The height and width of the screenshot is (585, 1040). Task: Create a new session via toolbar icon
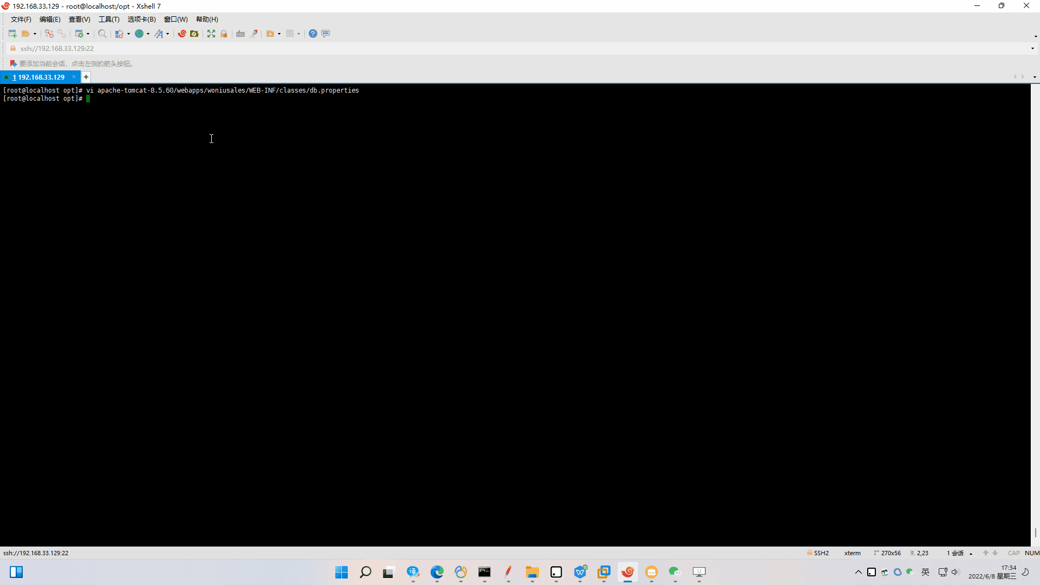point(13,34)
